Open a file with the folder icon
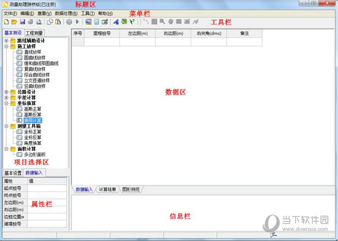 pyautogui.click(x=14, y=22)
